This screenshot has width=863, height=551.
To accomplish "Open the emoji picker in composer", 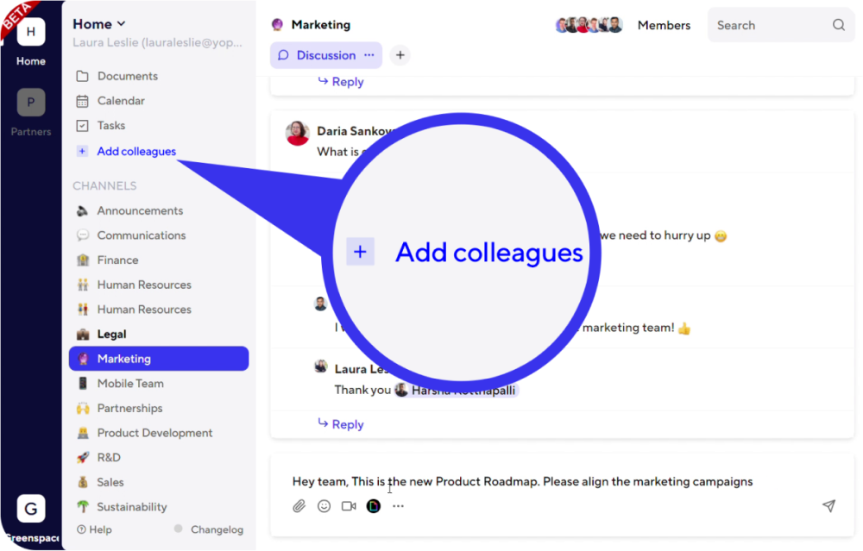I will pos(324,506).
